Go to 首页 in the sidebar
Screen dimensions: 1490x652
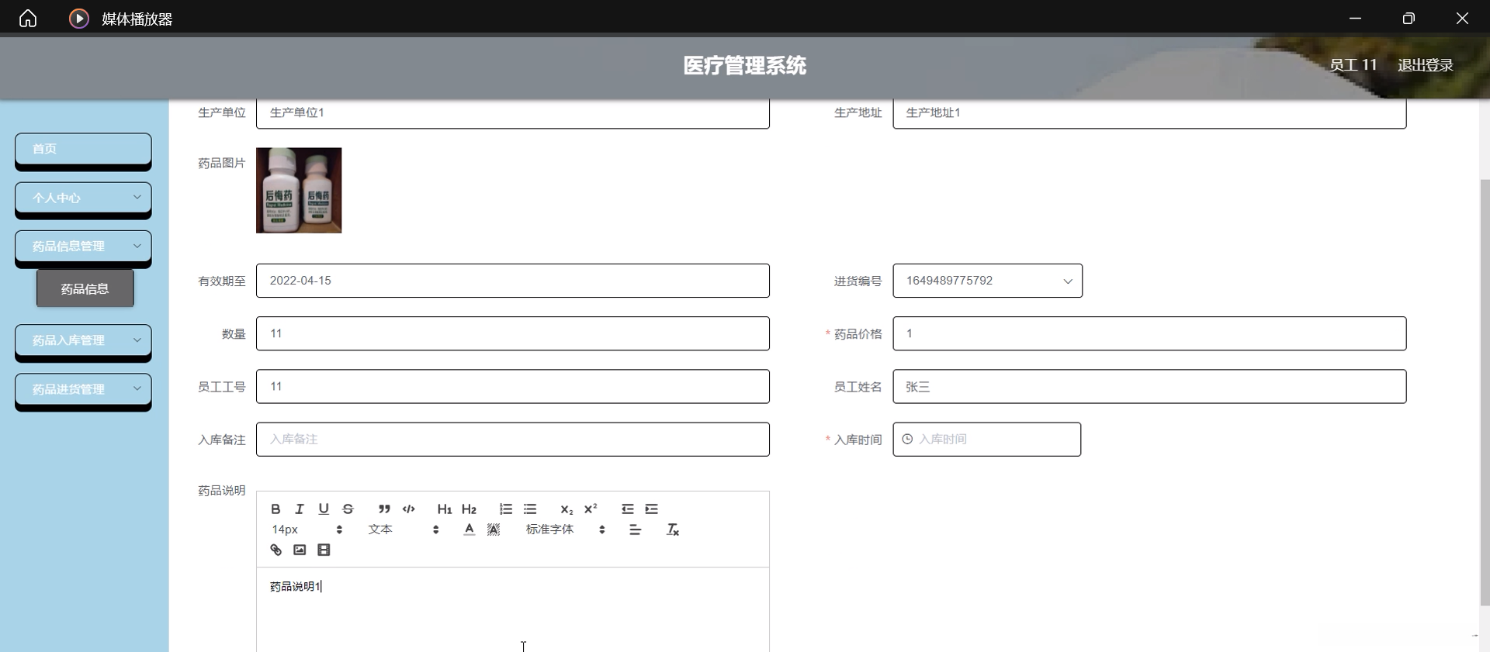coord(83,149)
